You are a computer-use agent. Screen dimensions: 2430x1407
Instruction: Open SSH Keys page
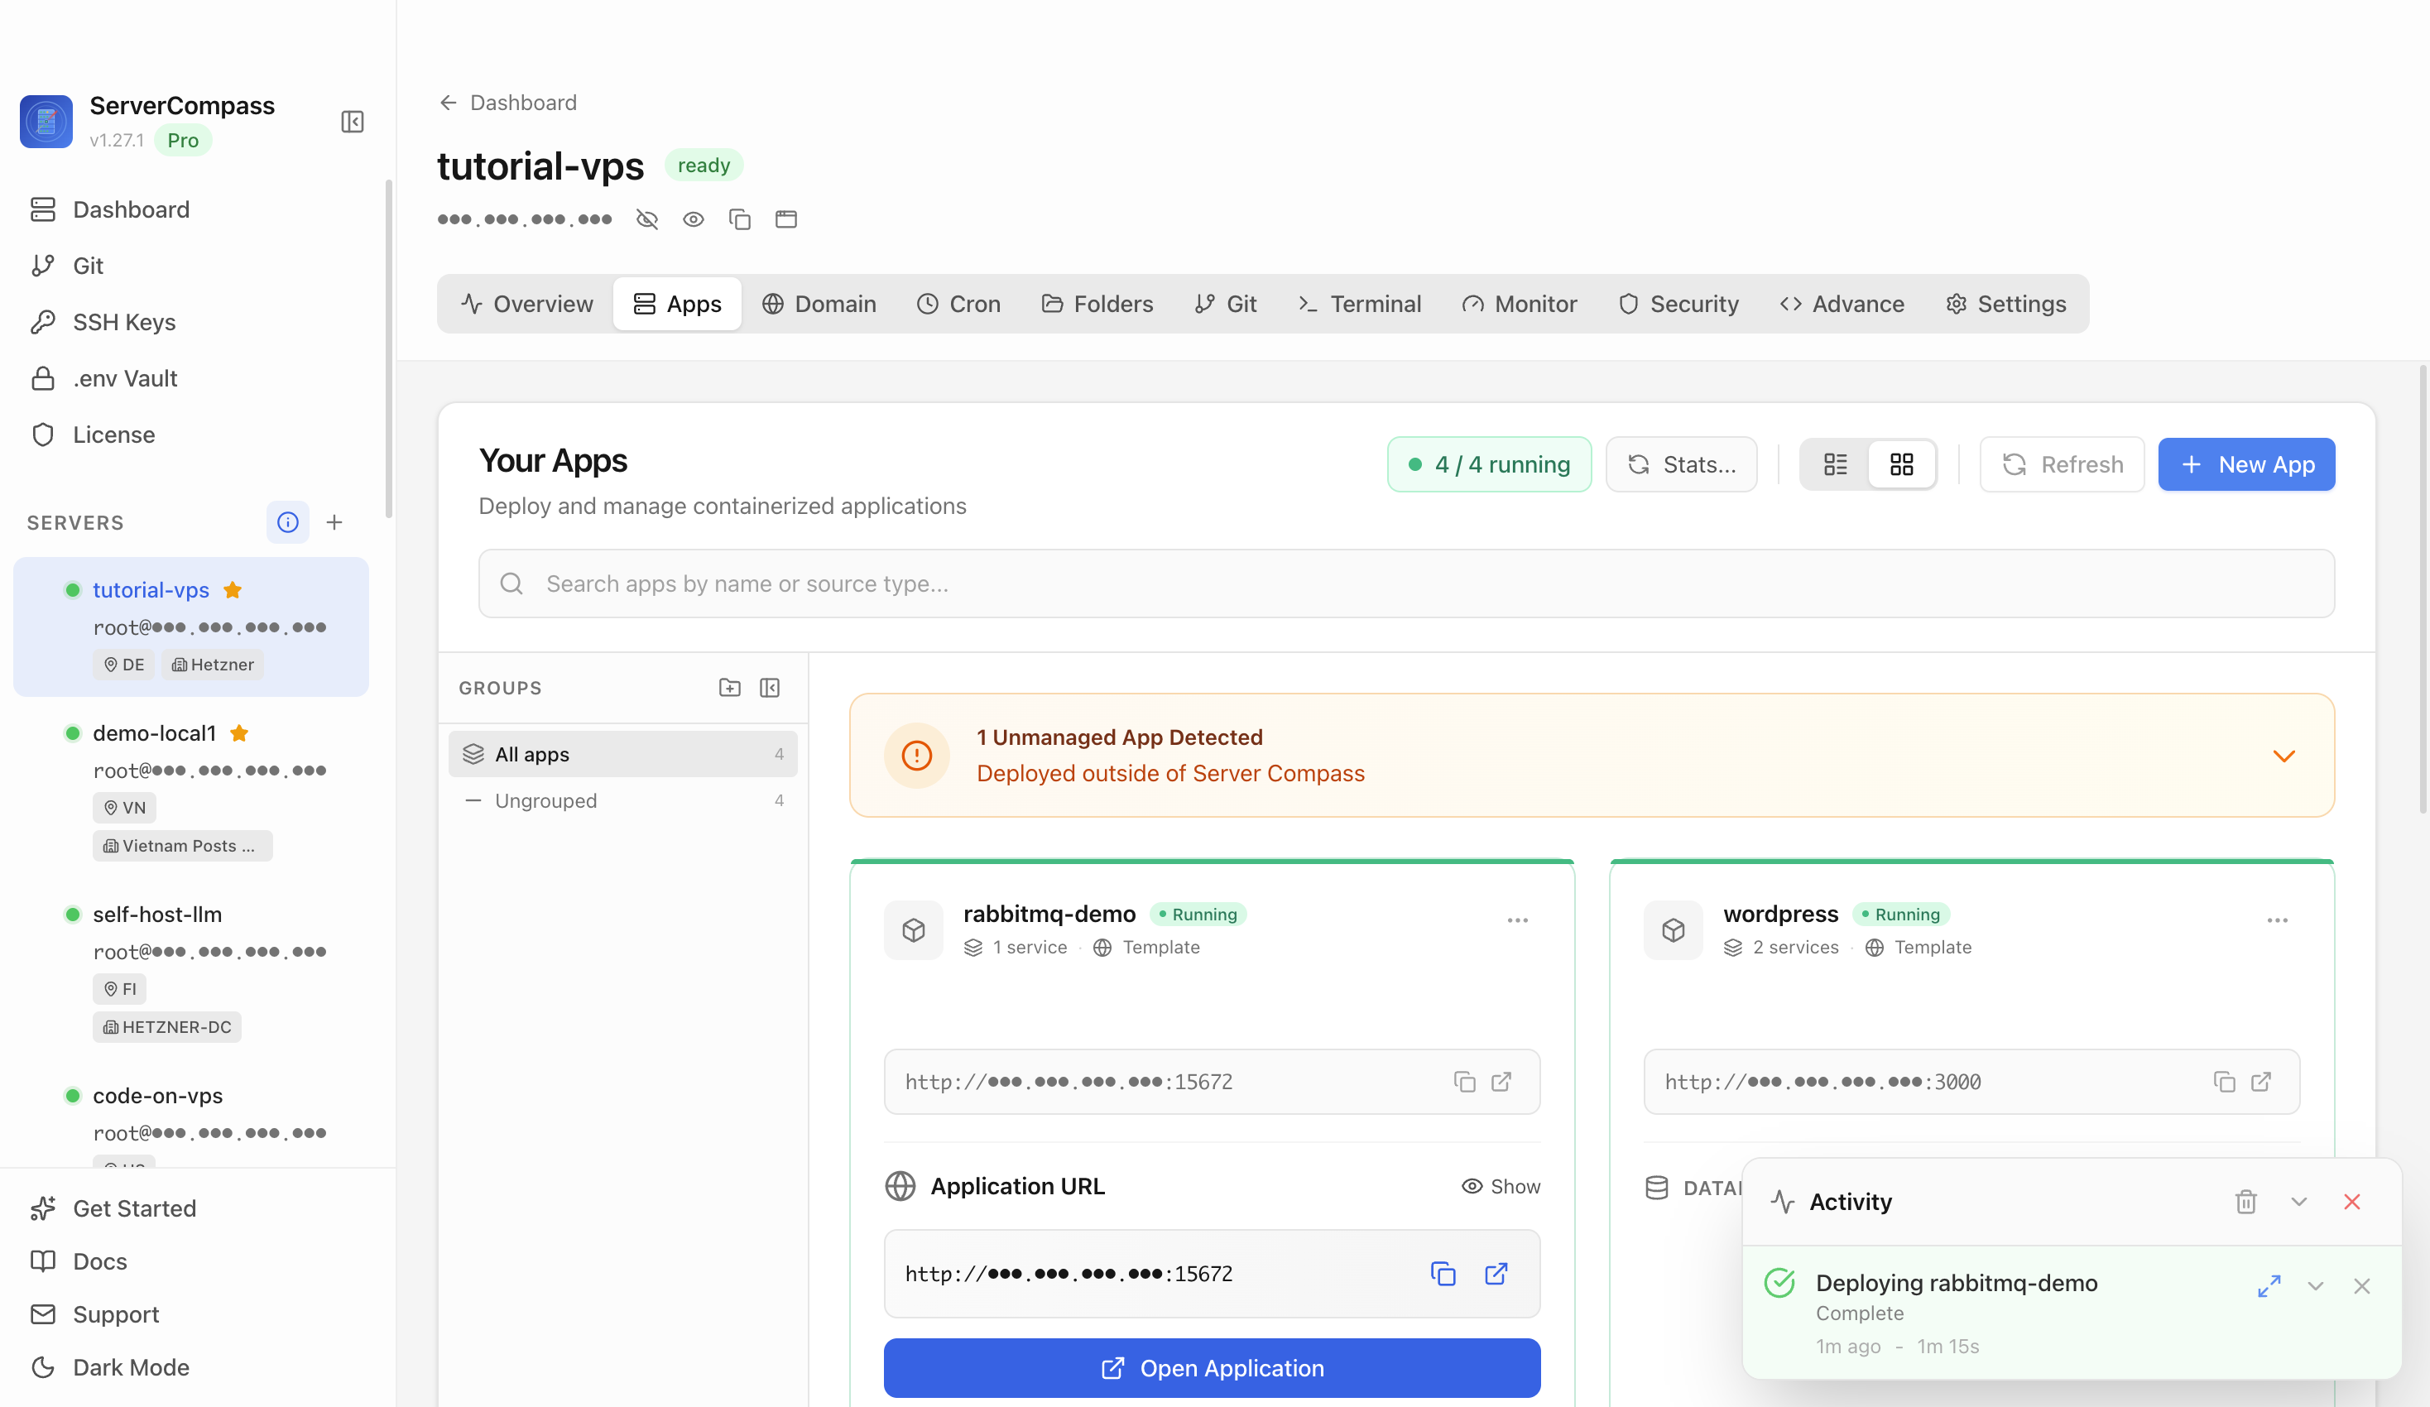124,321
